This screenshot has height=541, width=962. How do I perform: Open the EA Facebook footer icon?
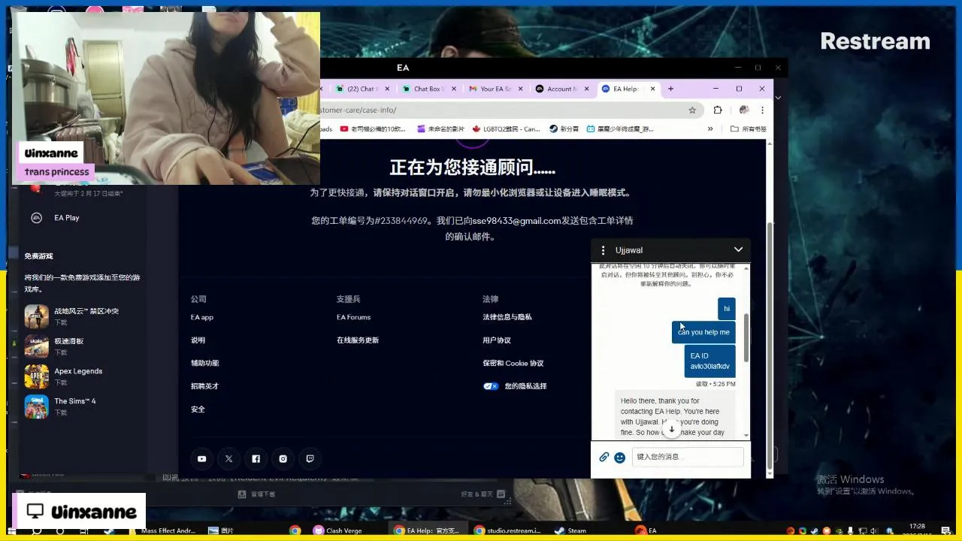pos(256,458)
